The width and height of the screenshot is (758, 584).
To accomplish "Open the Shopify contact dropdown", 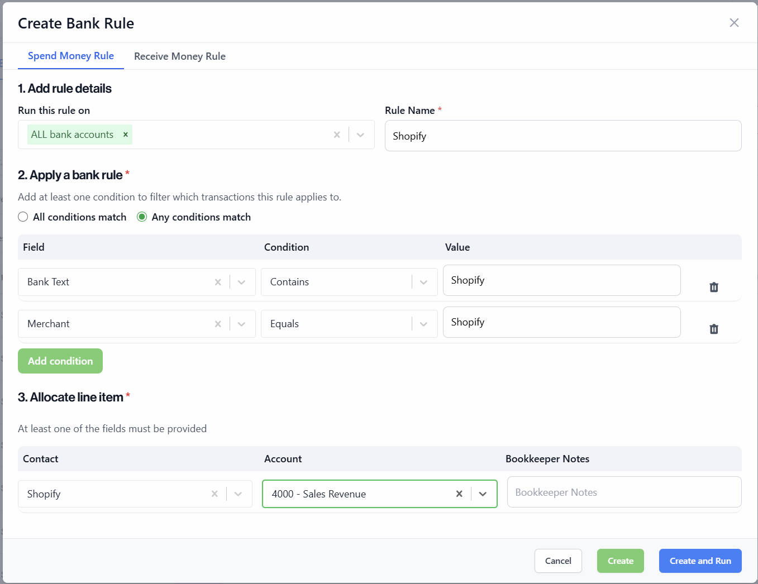I will [x=239, y=494].
